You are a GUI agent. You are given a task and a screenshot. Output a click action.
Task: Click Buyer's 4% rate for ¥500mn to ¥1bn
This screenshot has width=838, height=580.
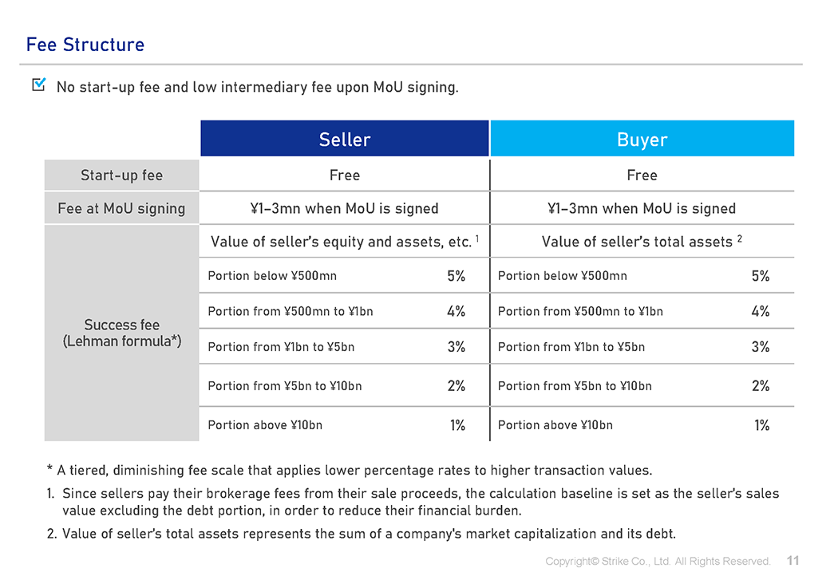761,311
